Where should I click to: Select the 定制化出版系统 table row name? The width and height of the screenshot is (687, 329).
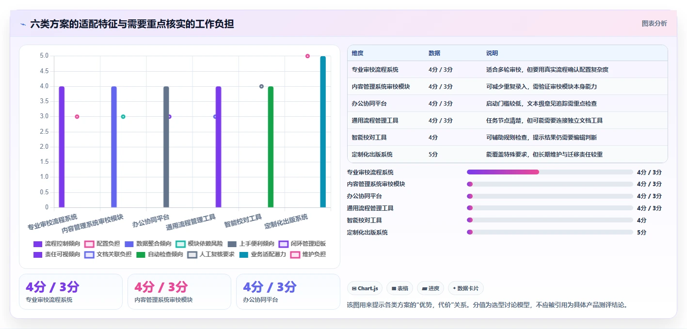click(372, 155)
